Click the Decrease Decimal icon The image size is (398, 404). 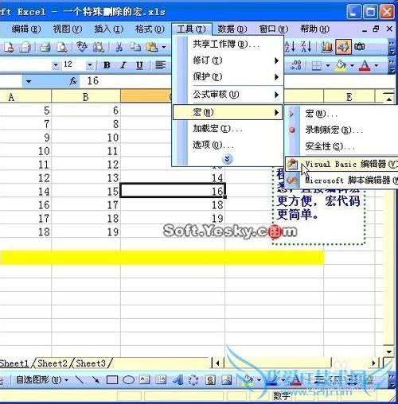295,65
